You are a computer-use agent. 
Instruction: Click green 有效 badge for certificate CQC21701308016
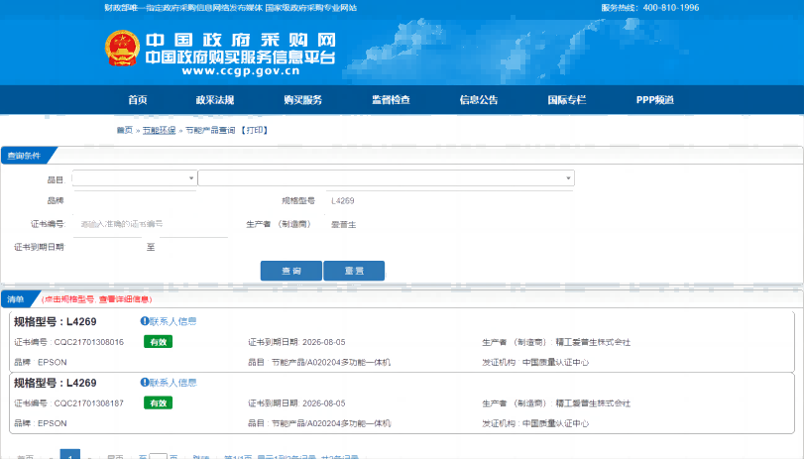coord(158,342)
